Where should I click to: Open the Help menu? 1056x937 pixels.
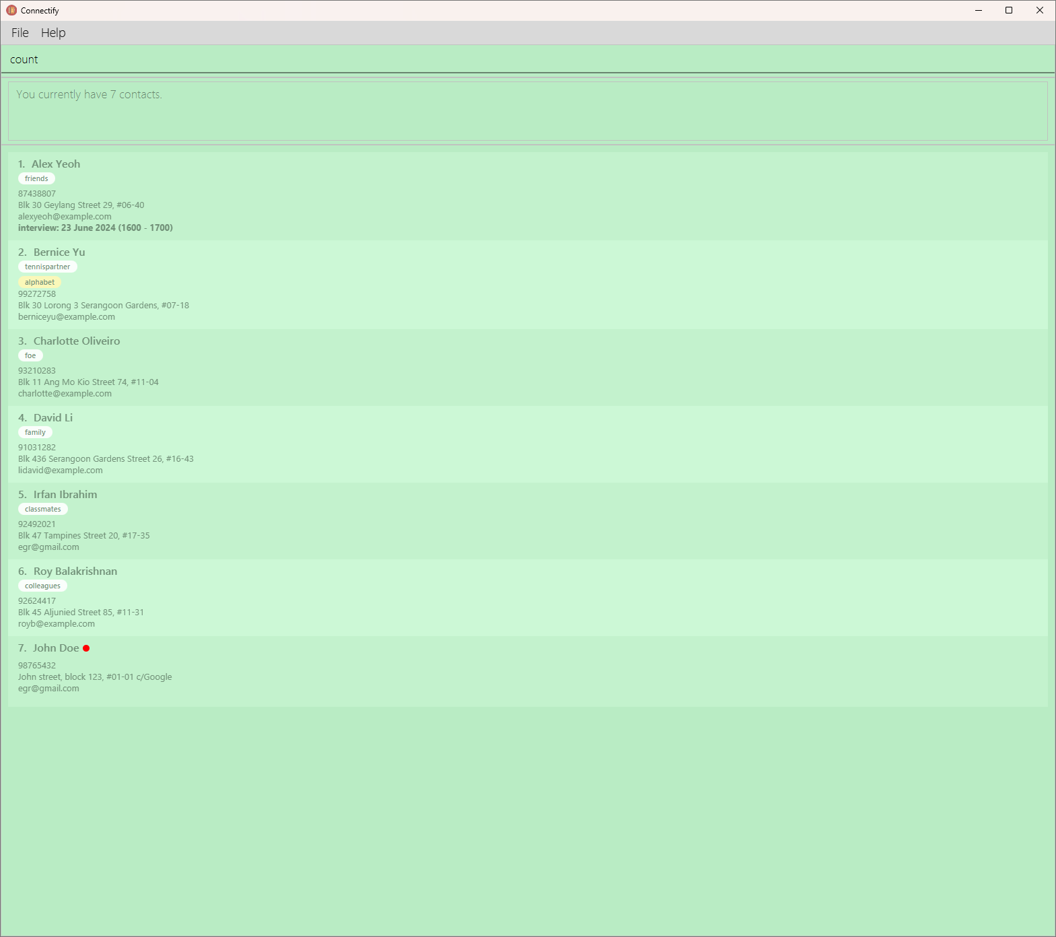point(53,33)
